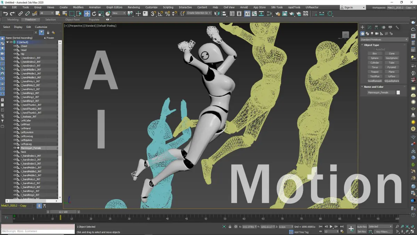Toggle Set Key mode

click(x=362, y=232)
